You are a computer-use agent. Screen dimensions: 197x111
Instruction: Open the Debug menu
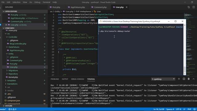(x=37, y=2)
